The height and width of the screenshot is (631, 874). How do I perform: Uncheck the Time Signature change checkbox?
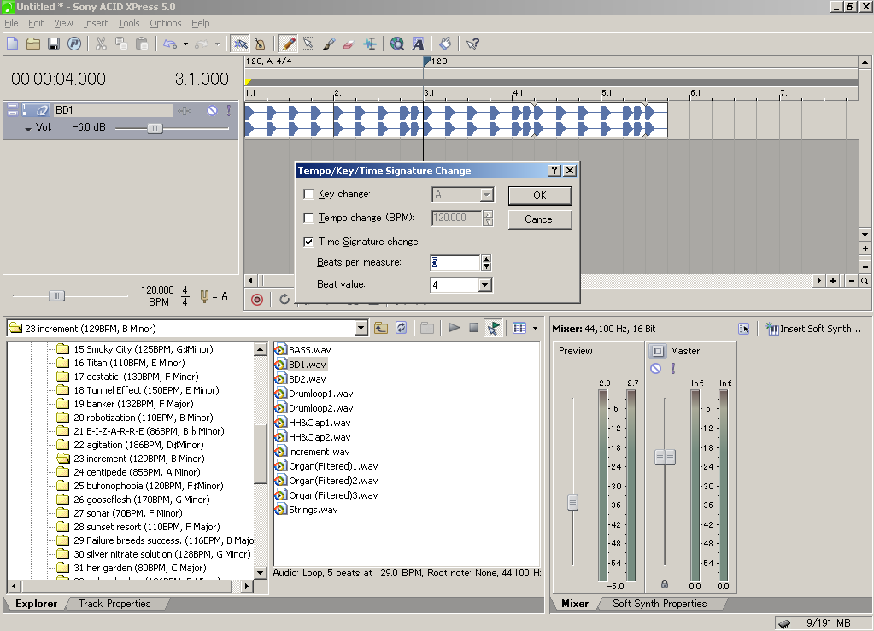(308, 242)
